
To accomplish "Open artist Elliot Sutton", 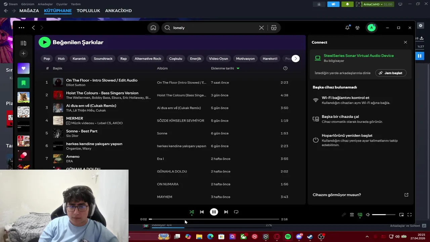I will [x=76, y=85].
